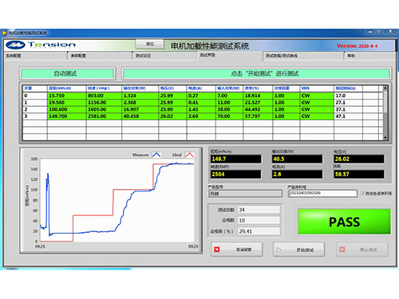Click the output power readout 40.5

297,159
